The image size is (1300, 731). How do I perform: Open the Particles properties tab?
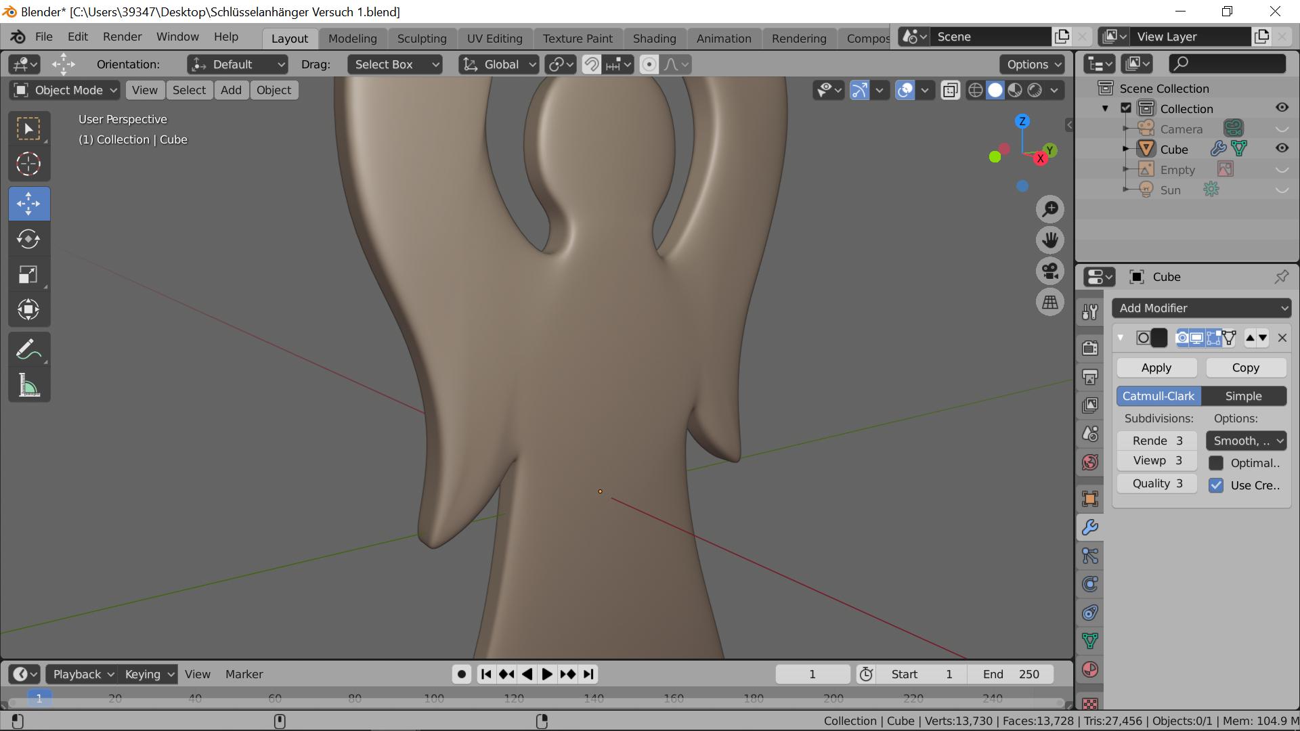tap(1089, 556)
